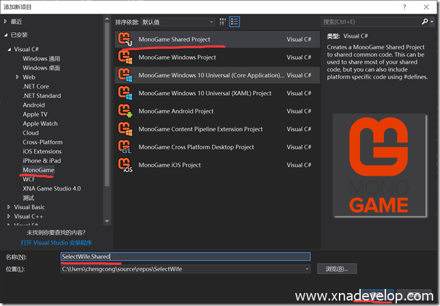Select MonoGame category in the tree

tap(38, 170)
